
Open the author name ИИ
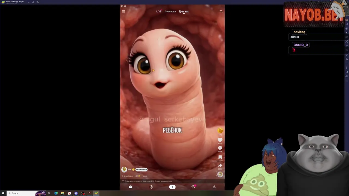130,170
